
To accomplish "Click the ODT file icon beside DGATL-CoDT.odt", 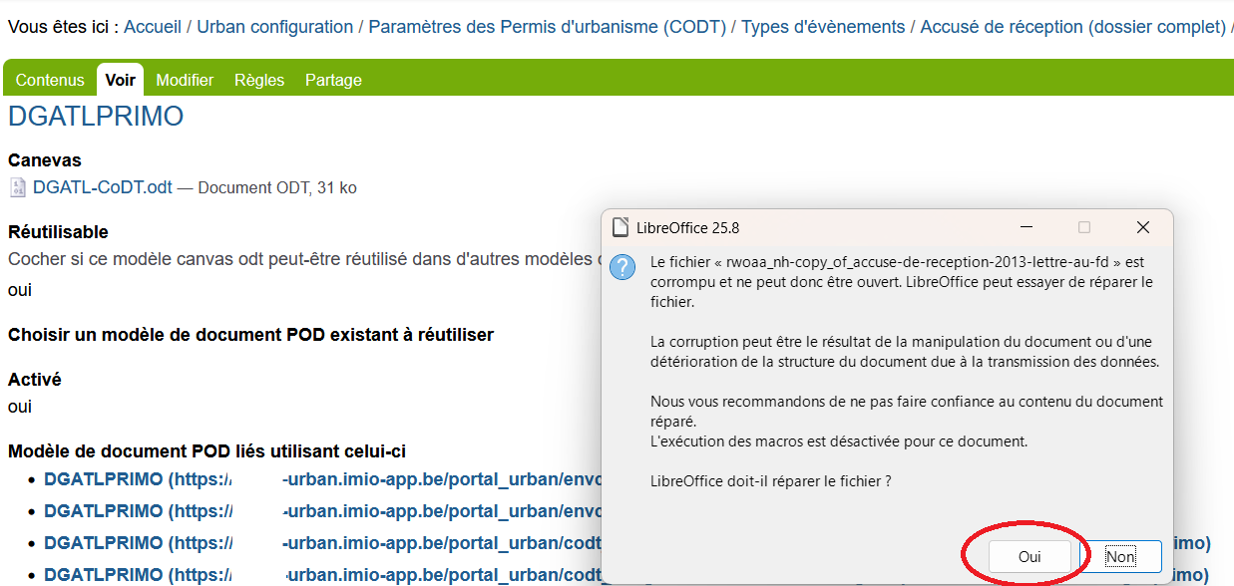I will pos(18,187).
